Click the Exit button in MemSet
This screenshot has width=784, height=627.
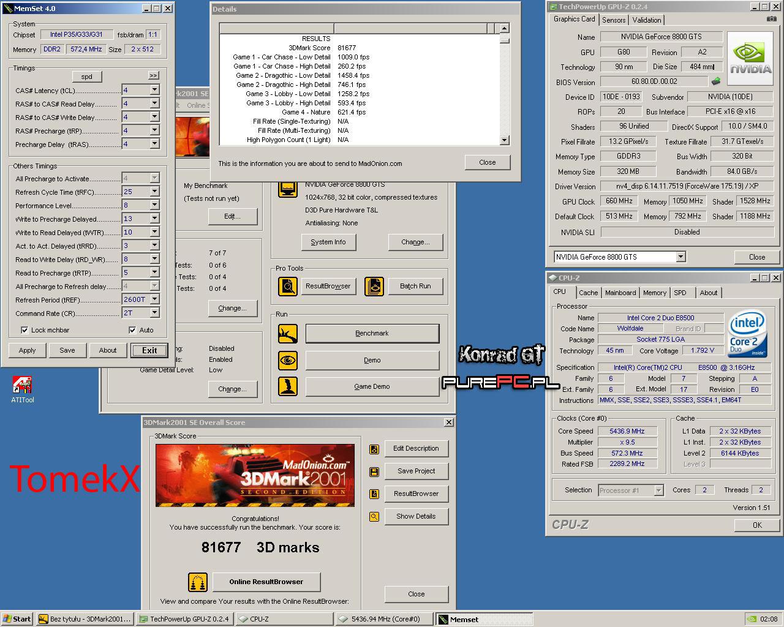[x=149, y=350]
